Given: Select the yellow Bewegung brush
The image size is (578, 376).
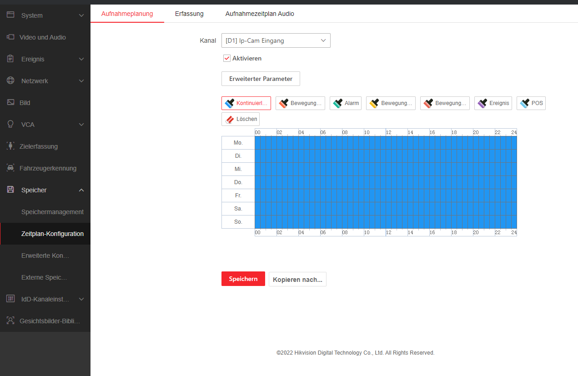Looking at the screenshot, I should (x=390, y=103).
